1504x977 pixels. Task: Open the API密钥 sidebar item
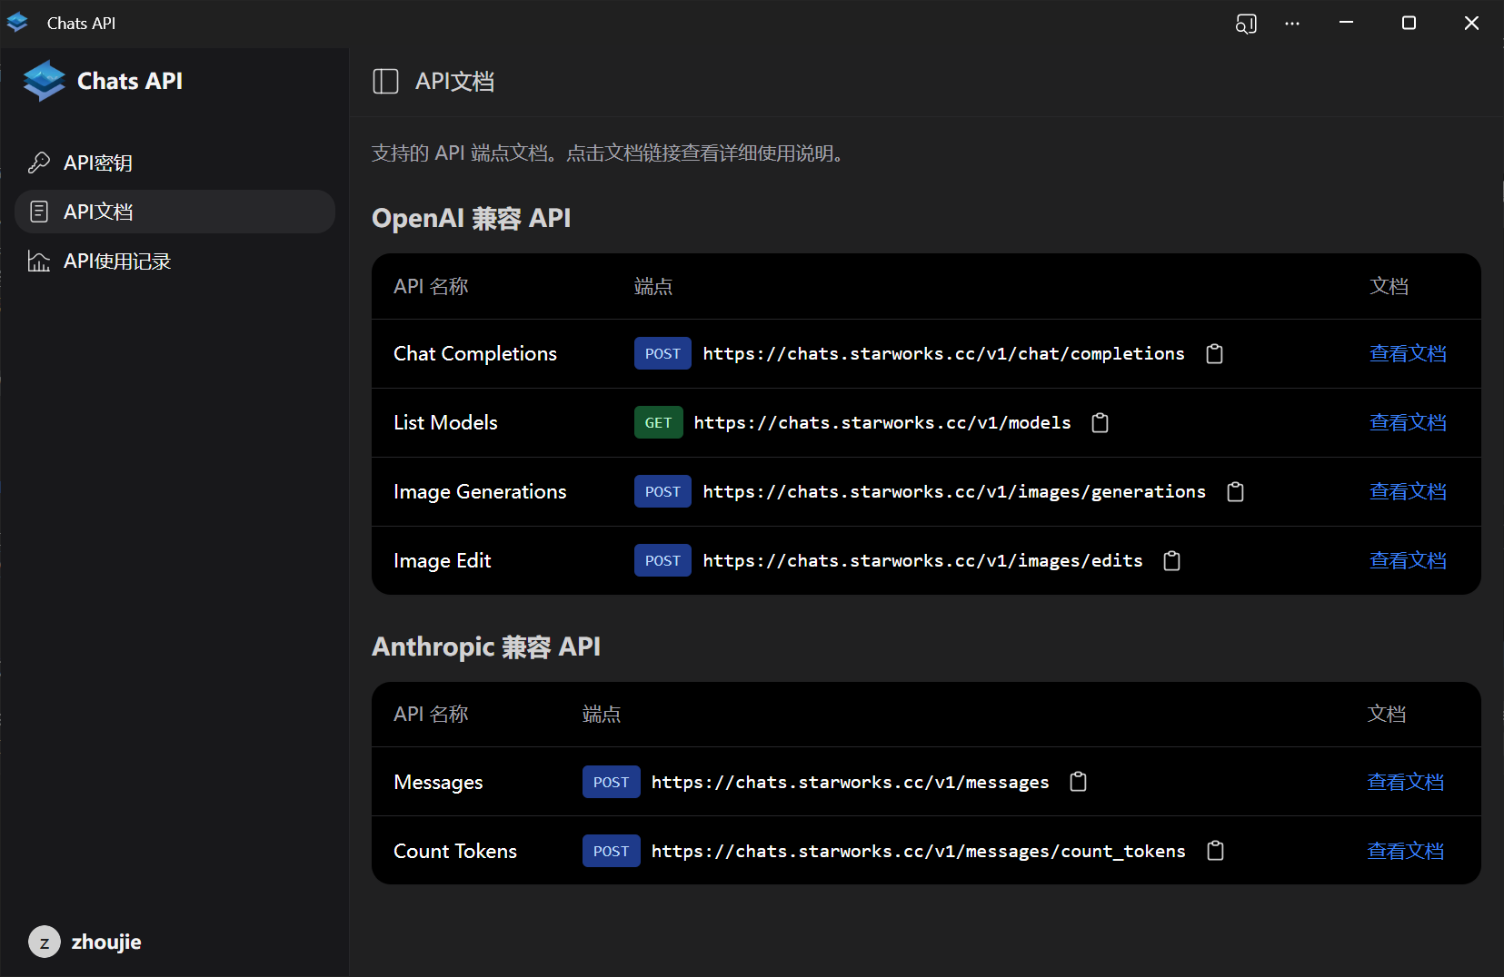(x=174, y=163)
